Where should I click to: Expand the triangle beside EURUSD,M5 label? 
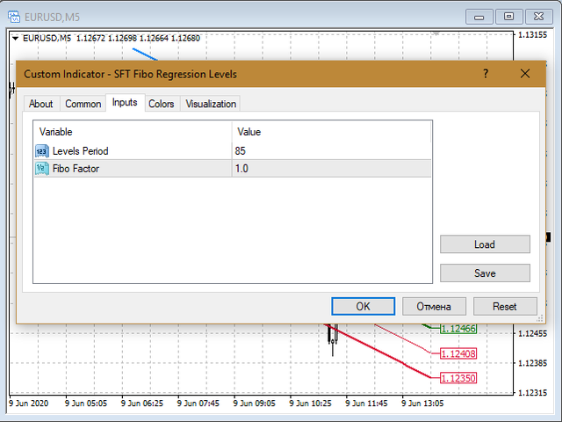[15, 38]
